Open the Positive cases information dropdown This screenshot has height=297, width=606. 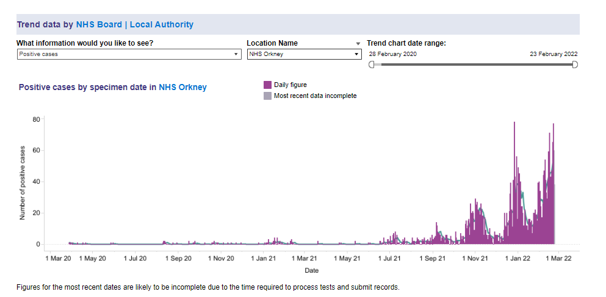[x=129, y=54]
